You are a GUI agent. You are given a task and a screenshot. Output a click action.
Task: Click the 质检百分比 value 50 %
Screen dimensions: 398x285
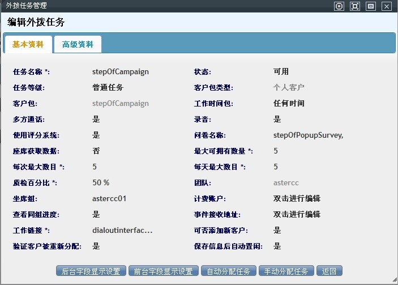pyautogui.click(x=101, y=183)
